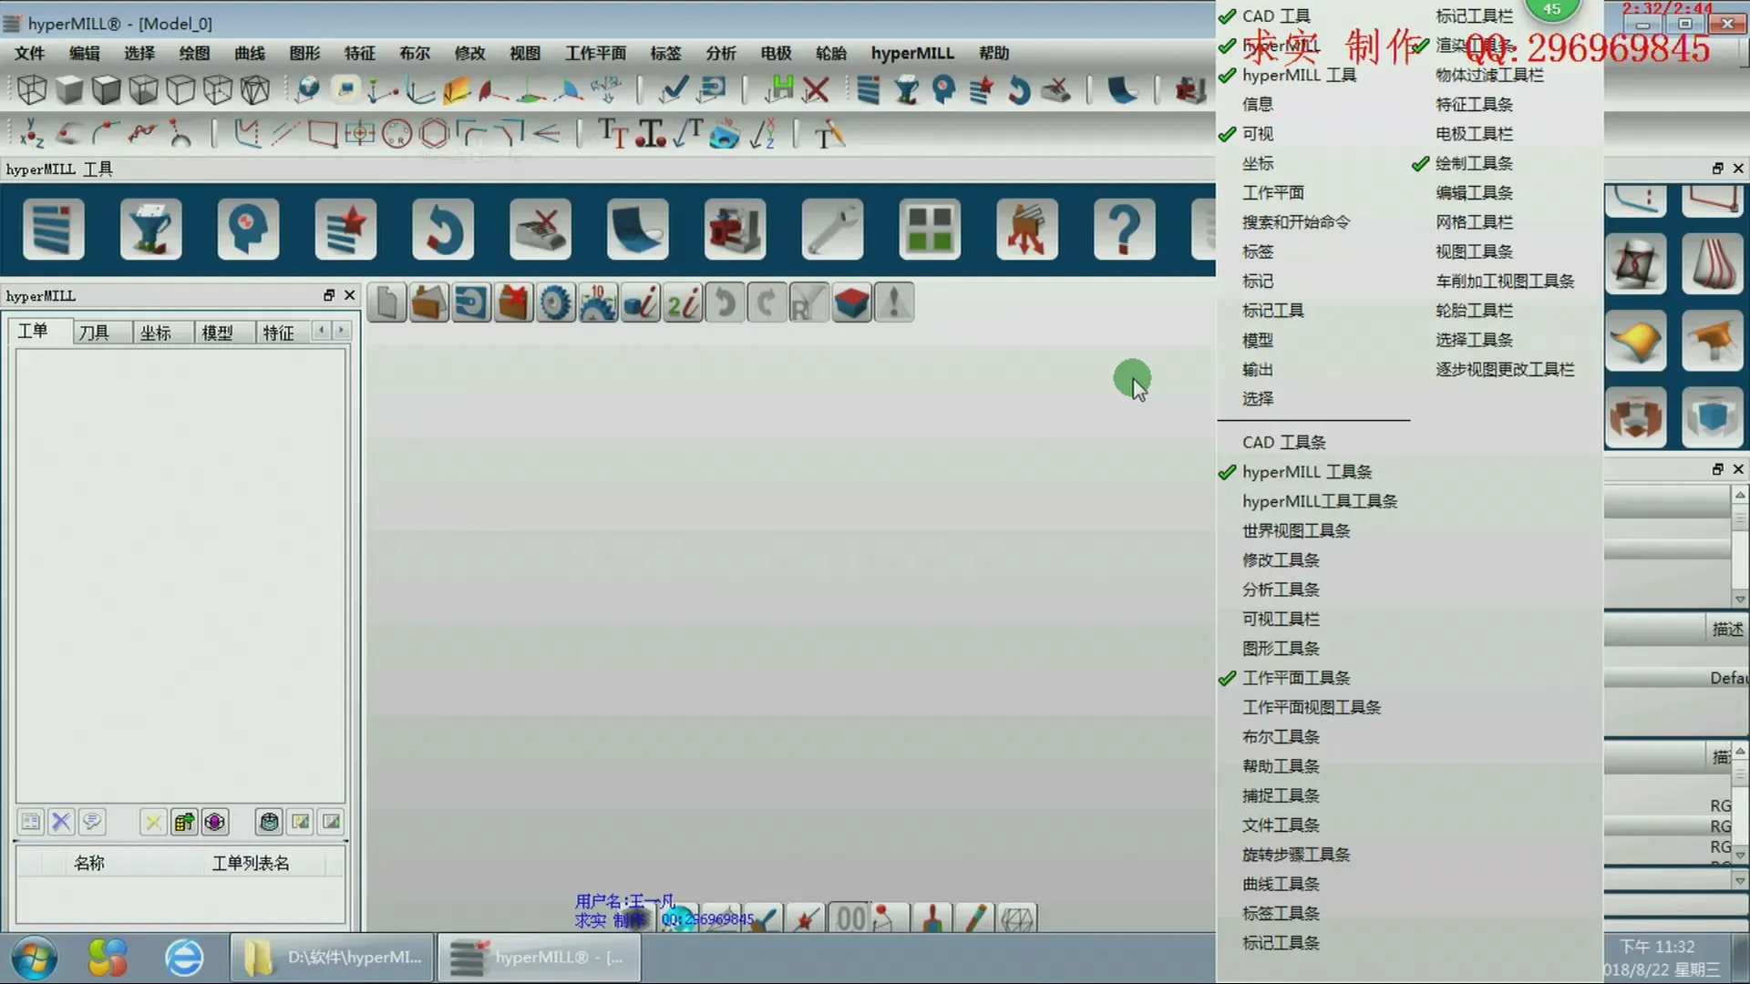Screen dimensions: 1750x984
Task: Uncheck hyperMILL 工具条 in toolbar list
Action: click(x=1306, y=472)
